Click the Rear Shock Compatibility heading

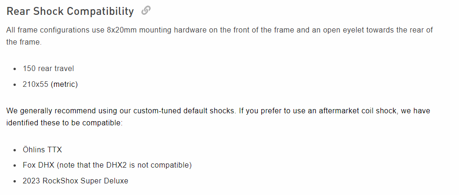point(70,12)
